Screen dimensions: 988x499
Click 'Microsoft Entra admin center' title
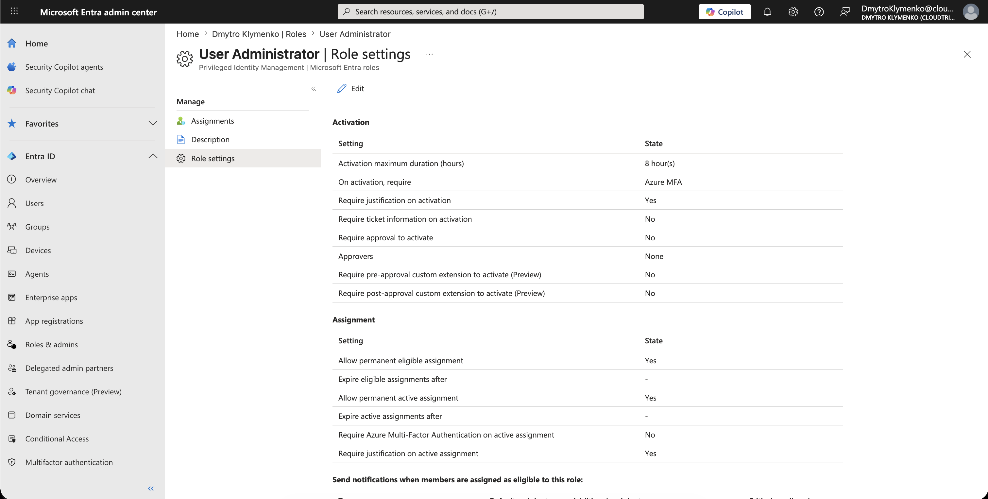coord(98,12)
